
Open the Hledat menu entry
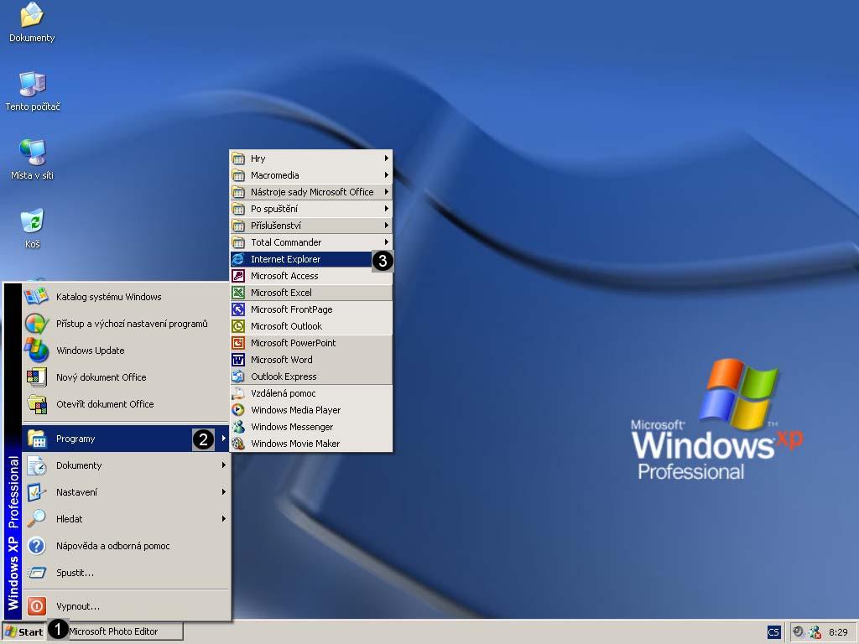[x=126, y=518]
